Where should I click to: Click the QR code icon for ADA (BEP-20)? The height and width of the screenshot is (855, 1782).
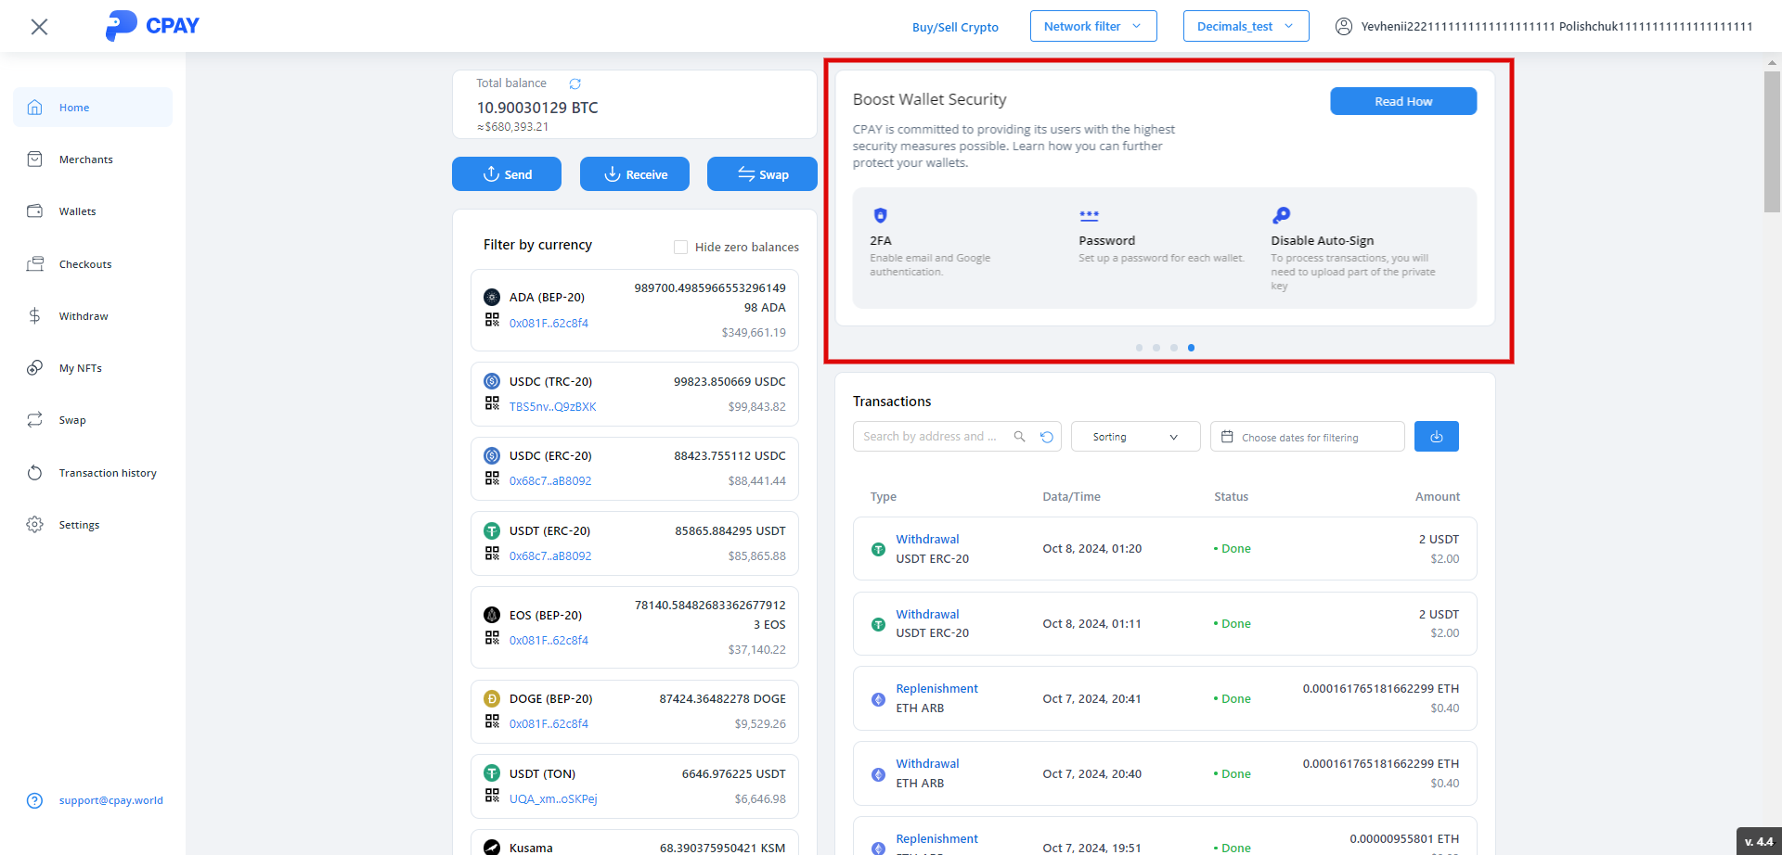492,320
